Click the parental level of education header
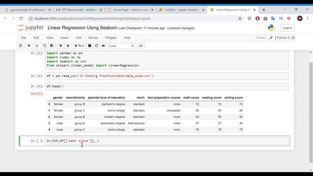This screenshot has width=313, height=176. coord(107,98)
